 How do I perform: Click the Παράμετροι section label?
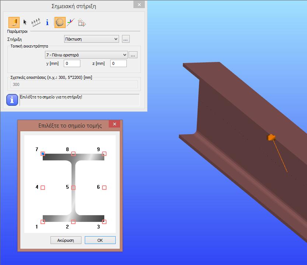[17, 31]
